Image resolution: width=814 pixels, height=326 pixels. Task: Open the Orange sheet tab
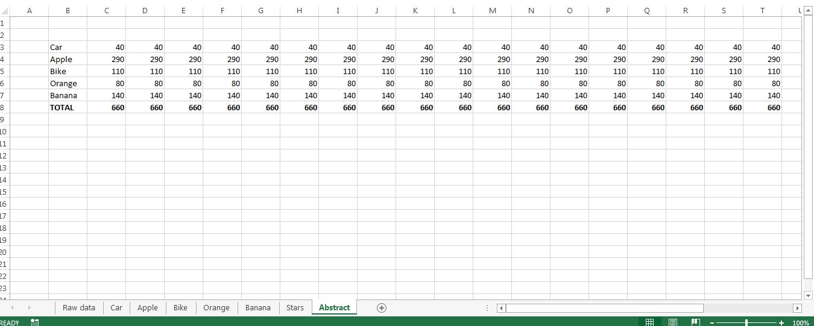point(216,307)
